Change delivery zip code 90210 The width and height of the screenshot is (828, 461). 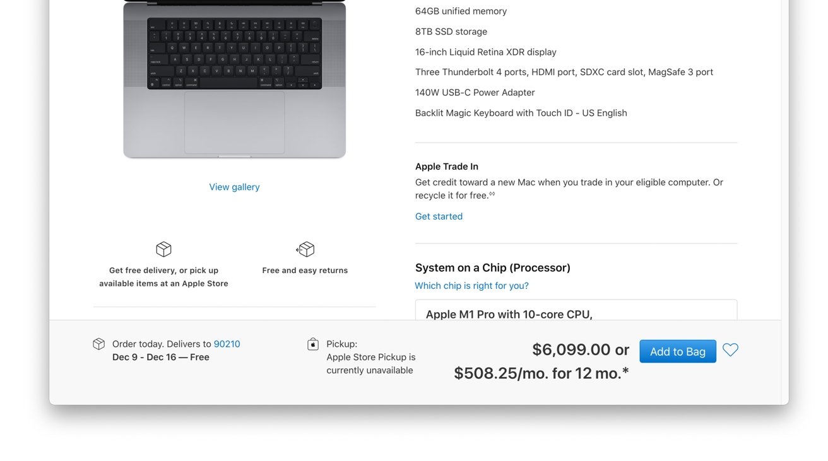[227, 344]
